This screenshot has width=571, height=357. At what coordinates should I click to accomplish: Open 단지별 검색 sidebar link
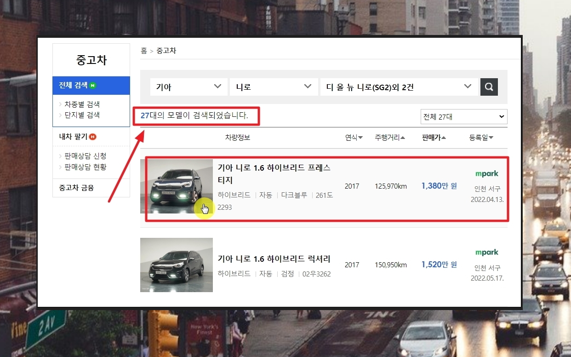tap(82, 115)
